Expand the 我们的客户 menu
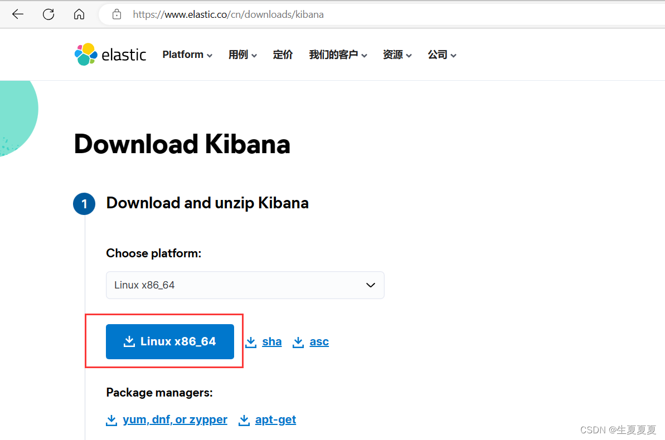This screenshot has width=665, height=440. [338, 55]
